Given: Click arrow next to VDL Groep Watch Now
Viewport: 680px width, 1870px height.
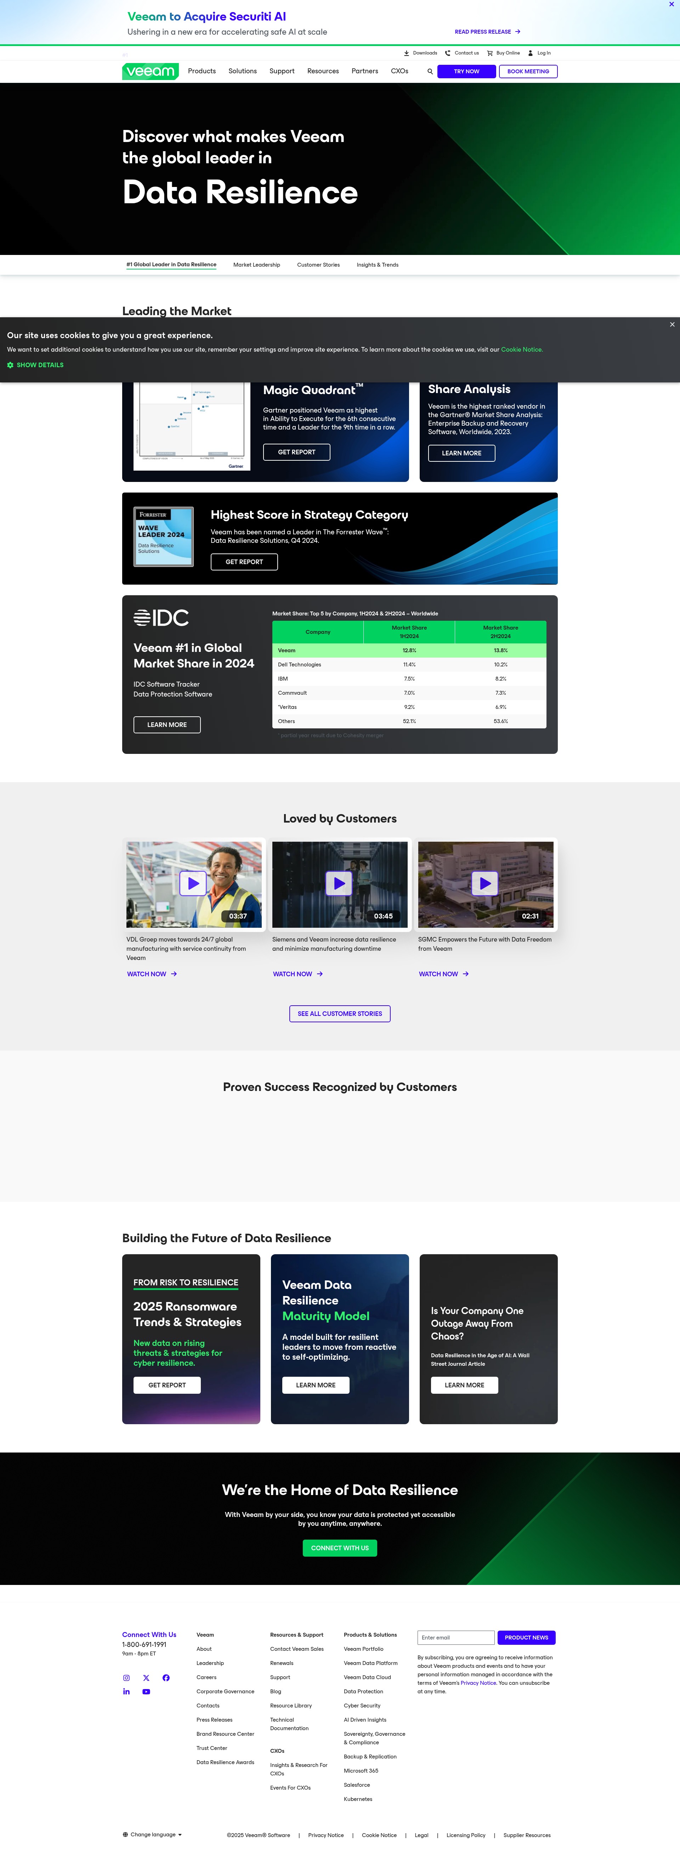Looking at the screenshot, I should coord(174,974).
